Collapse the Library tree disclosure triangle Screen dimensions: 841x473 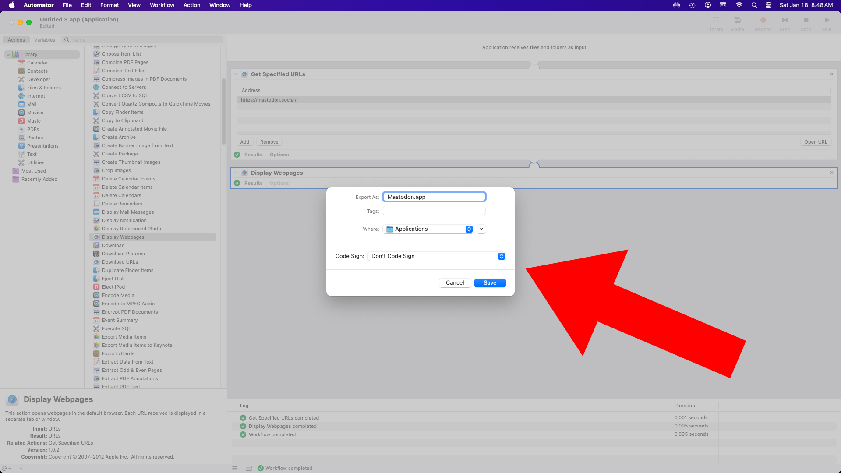click(8, 54)
